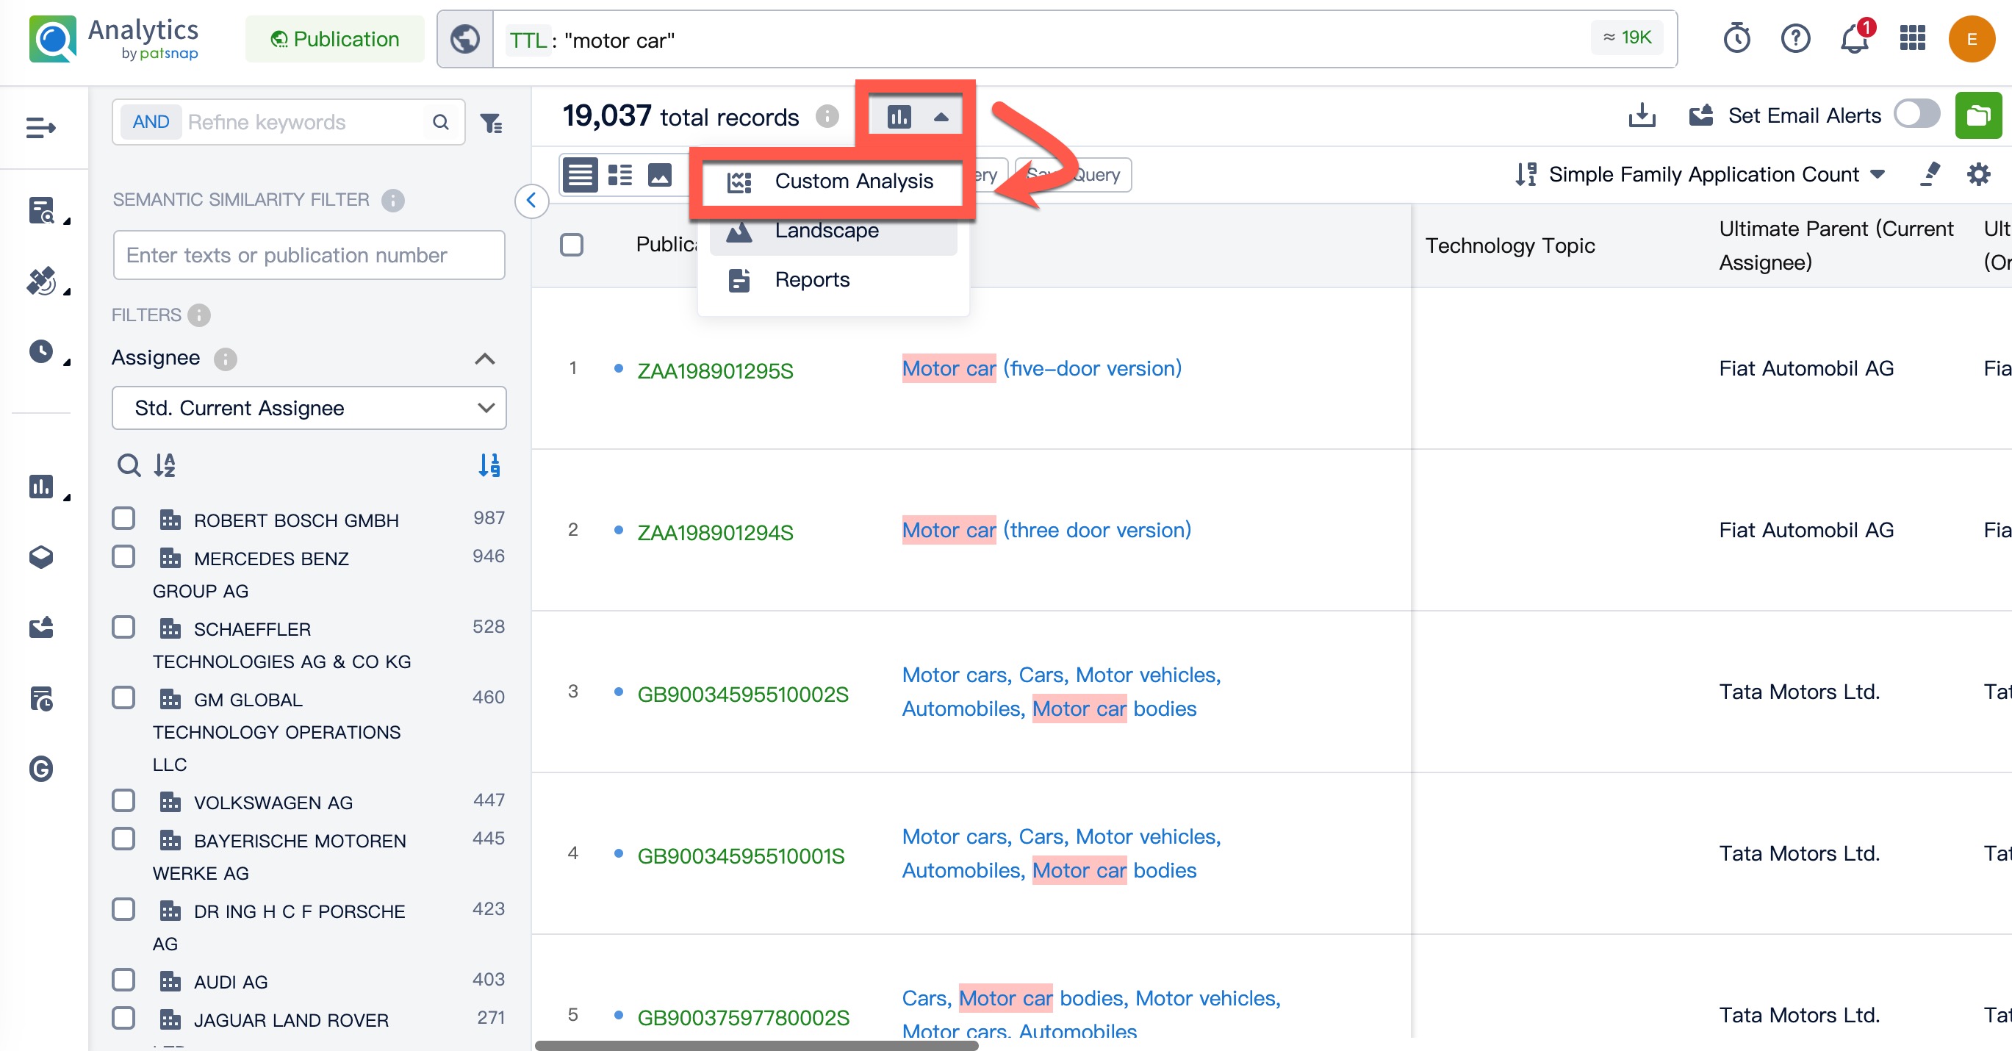
Task: Open the notifications bell
Action: pyautogui.click(x=1854, y=38)
